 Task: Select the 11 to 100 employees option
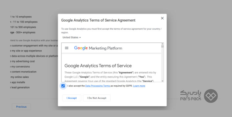(24, 22)
